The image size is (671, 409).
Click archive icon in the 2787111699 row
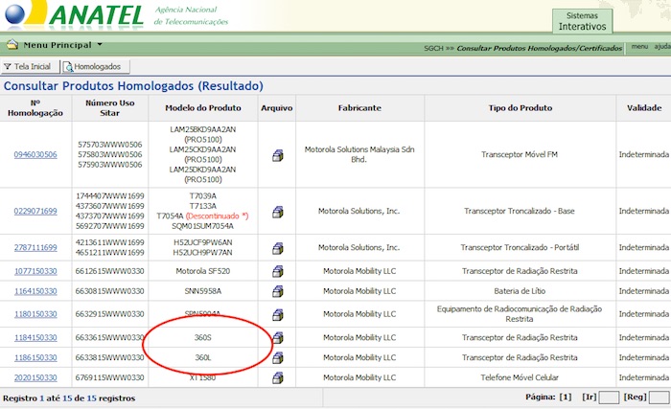(x=277, y=248)
